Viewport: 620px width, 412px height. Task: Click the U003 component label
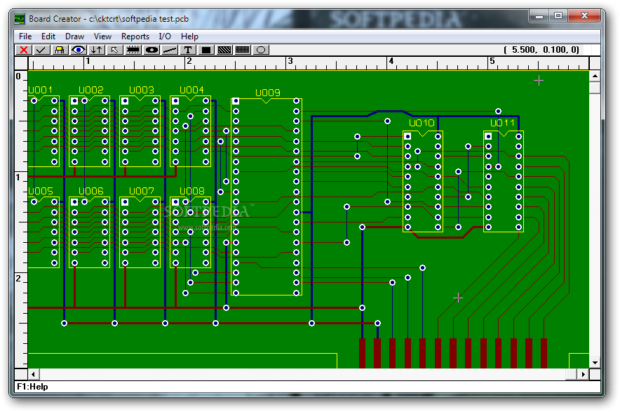click(x=142, y=90)
